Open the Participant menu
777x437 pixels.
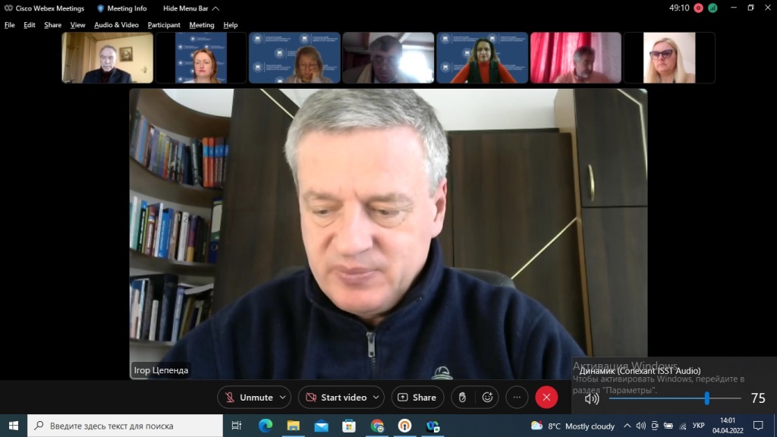coord(164,25)
